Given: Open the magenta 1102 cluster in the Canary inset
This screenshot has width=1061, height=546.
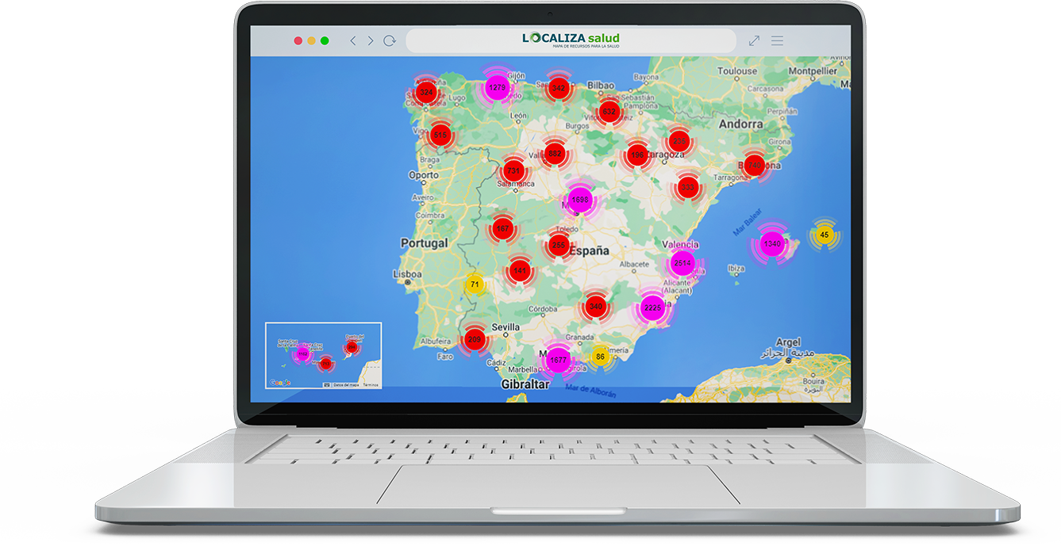Looking at the screenshot, I should (302, 353).
